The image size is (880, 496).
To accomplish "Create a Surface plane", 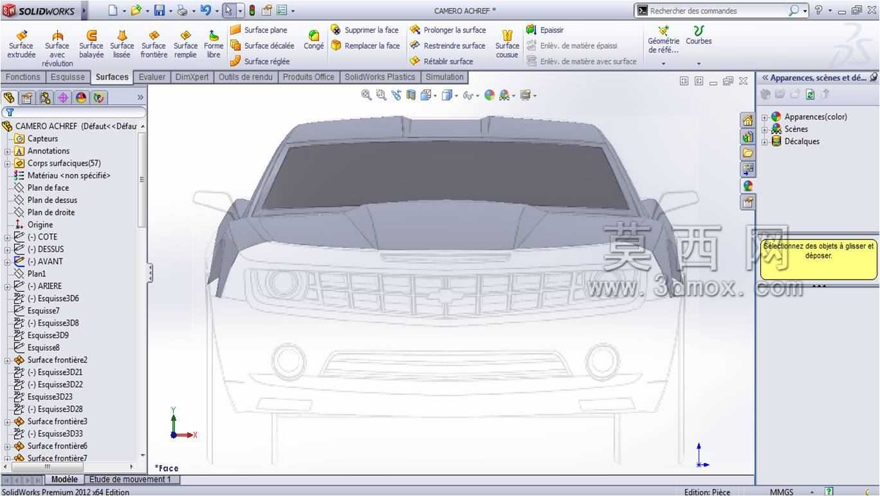I will (x=259, y=30).
